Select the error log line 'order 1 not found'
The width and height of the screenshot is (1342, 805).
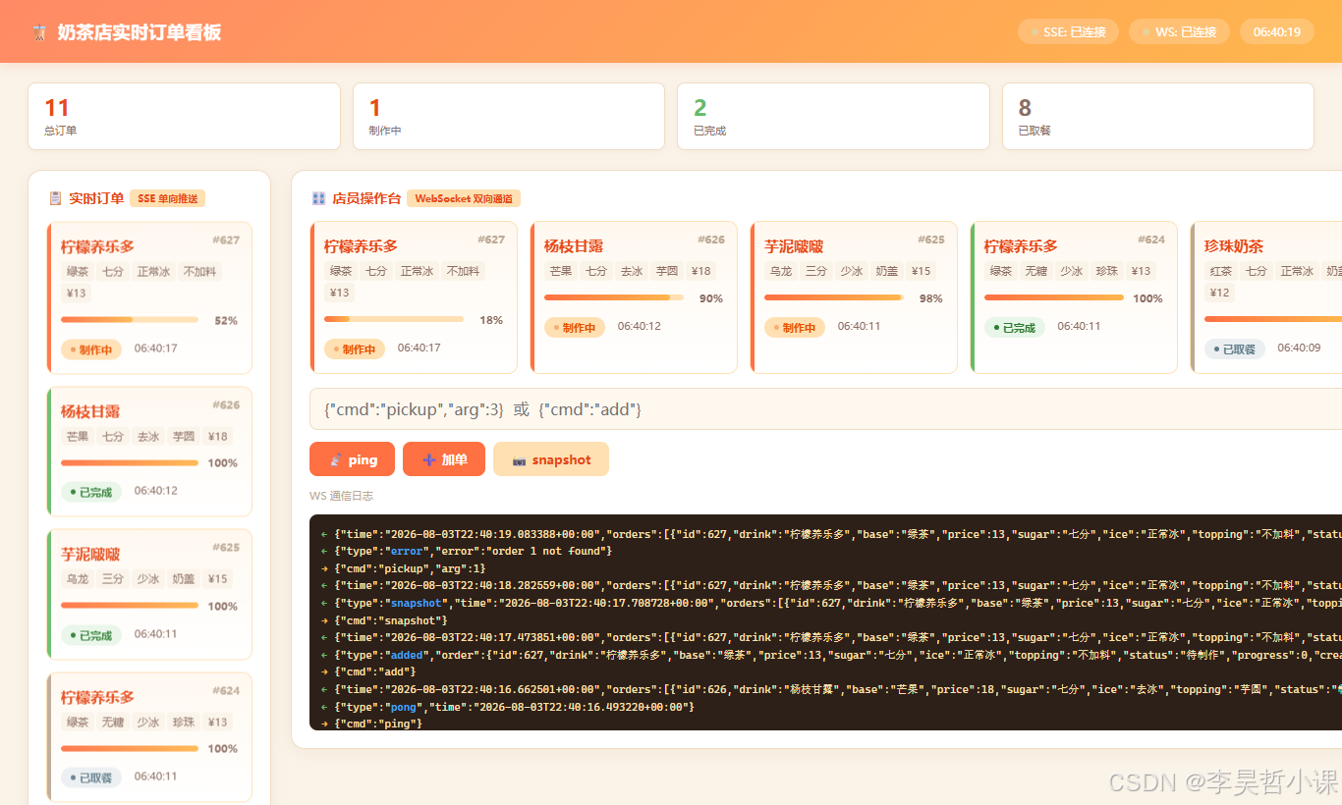pos(474,551)
